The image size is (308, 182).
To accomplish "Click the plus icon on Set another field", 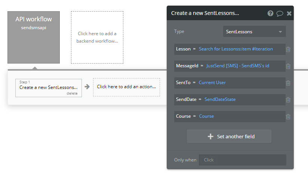I will 210,136.
